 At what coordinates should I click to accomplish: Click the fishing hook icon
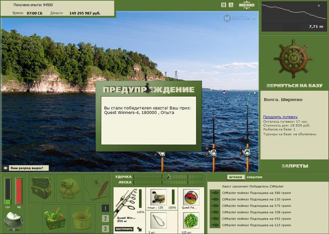click(x=158, y=220)
